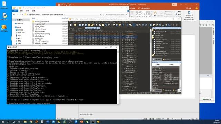Click Windows Start button

(x=3, y=122)
